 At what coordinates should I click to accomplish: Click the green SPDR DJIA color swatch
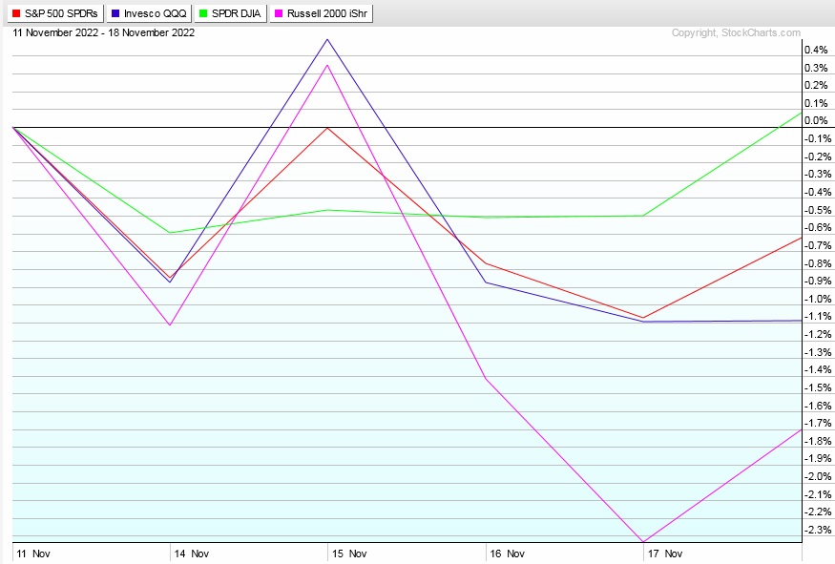coord(203,14)
